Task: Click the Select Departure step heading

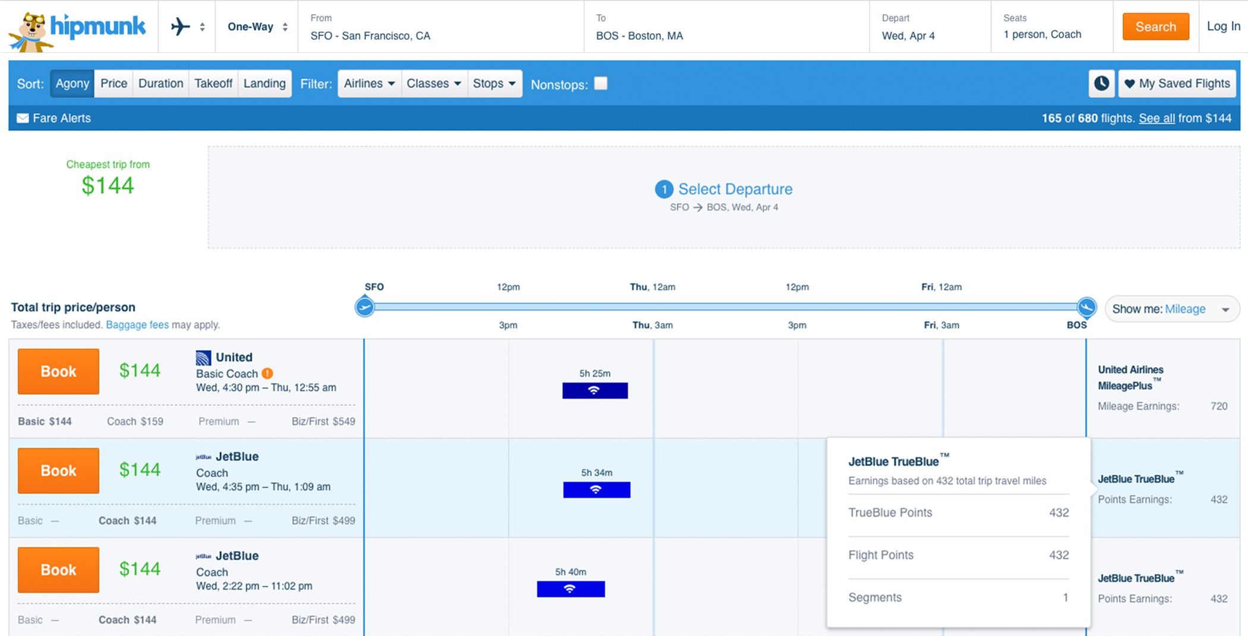Action: (724, 189)
